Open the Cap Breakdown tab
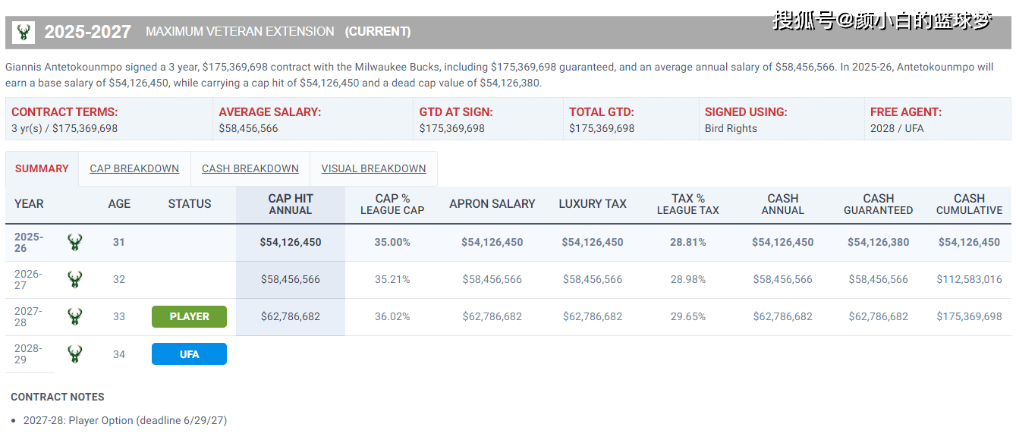Image resolution: width=1016 pixels, height=443 pixels. click(x=134, y=168)
